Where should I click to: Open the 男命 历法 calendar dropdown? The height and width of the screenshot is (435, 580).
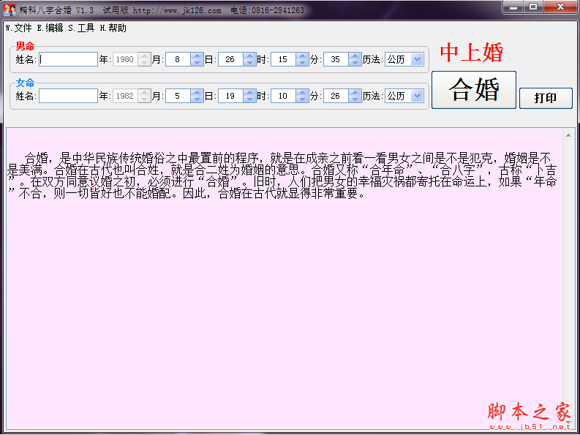point(417,59)
